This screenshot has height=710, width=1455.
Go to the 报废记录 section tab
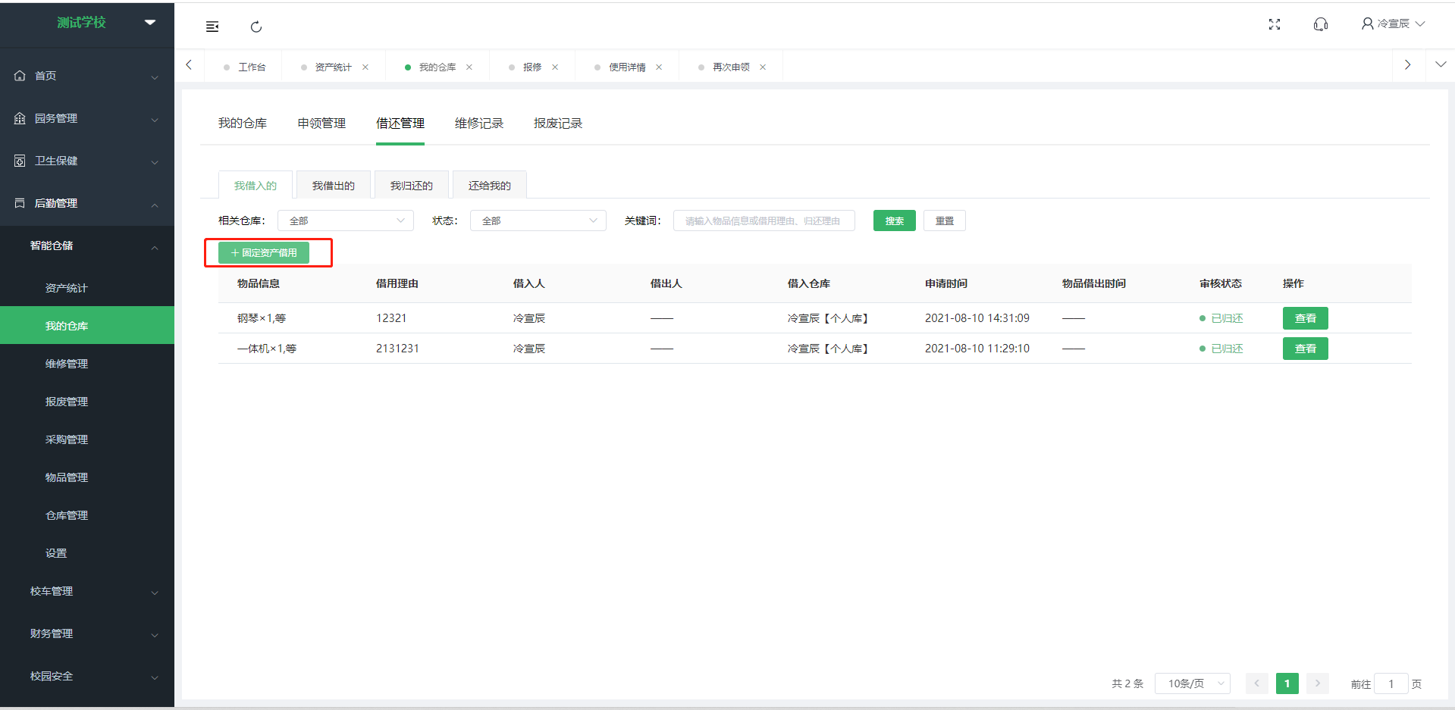tap(558, 124)
